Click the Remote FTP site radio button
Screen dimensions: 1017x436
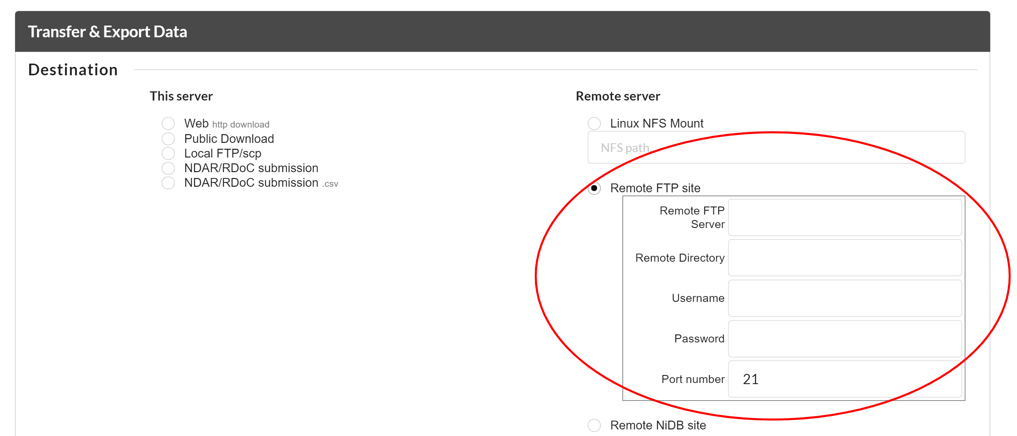594,188
